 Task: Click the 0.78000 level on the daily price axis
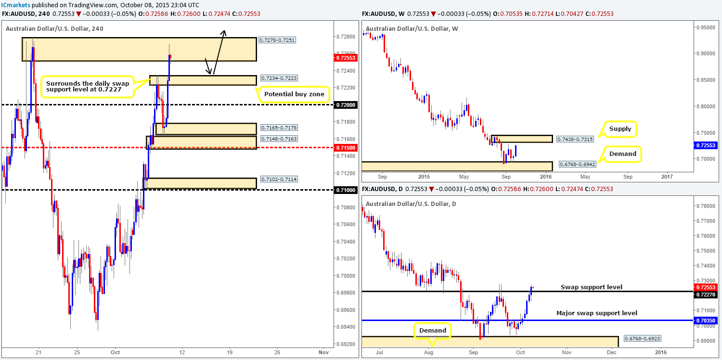tap(705, 206)
